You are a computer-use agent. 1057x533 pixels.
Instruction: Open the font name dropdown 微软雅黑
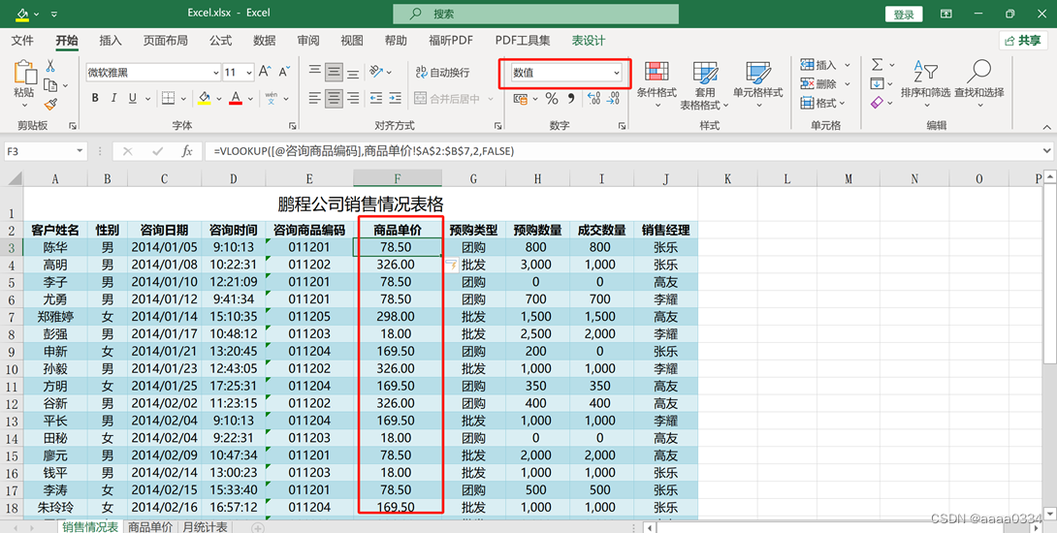[215, 72]
